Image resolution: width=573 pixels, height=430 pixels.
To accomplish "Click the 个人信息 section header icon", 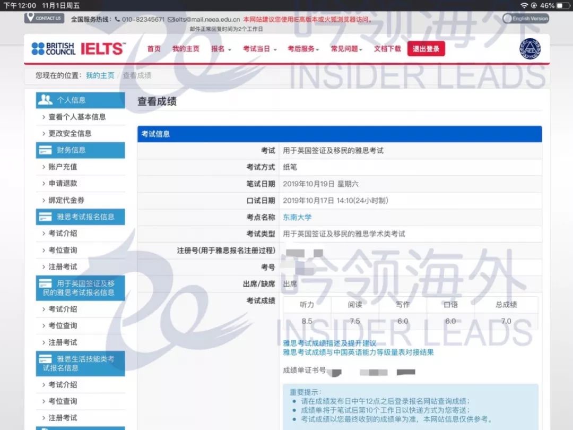I will pyautogui.click(x=46, y=100).
